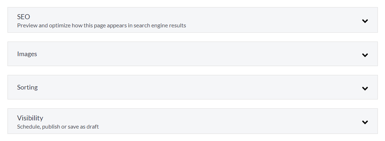Select the Sorting heading text
385x141 pixels.
[27, 87]
